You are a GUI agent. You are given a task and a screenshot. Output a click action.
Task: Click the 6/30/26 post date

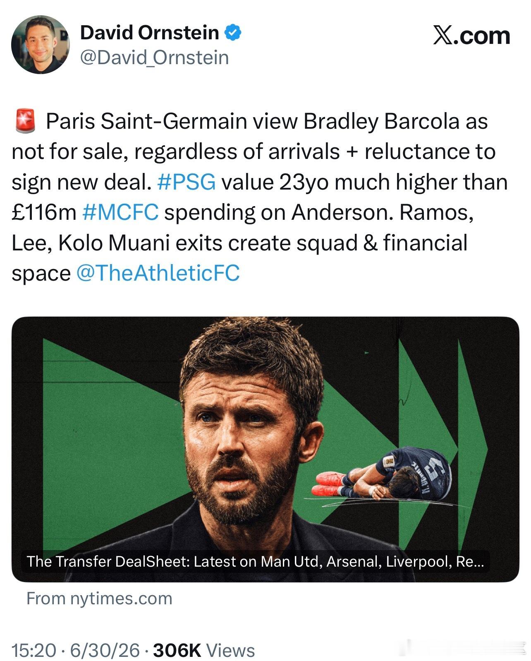click(105, 650)
